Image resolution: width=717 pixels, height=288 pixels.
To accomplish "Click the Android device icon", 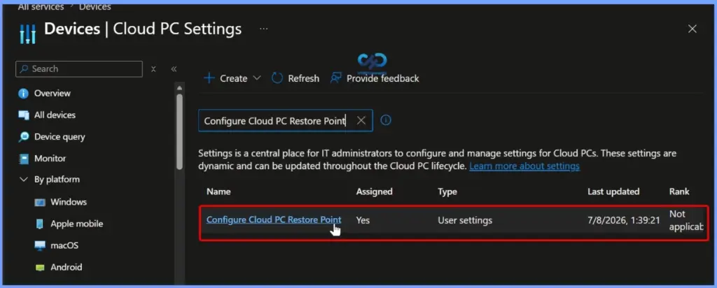I will pyautogui.click(x=40, y=268).
